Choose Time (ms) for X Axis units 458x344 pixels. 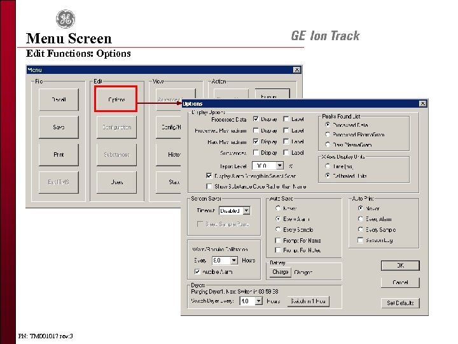[x=328, y=166]
